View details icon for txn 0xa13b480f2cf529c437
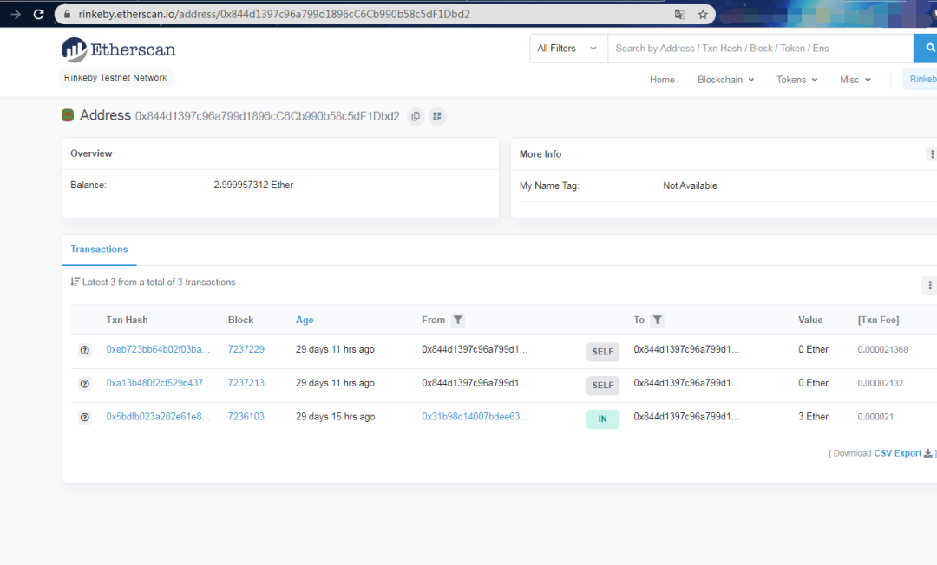 pos(85,384)
